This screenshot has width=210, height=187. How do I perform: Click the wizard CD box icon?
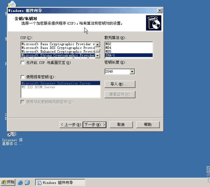pos(154,23)
